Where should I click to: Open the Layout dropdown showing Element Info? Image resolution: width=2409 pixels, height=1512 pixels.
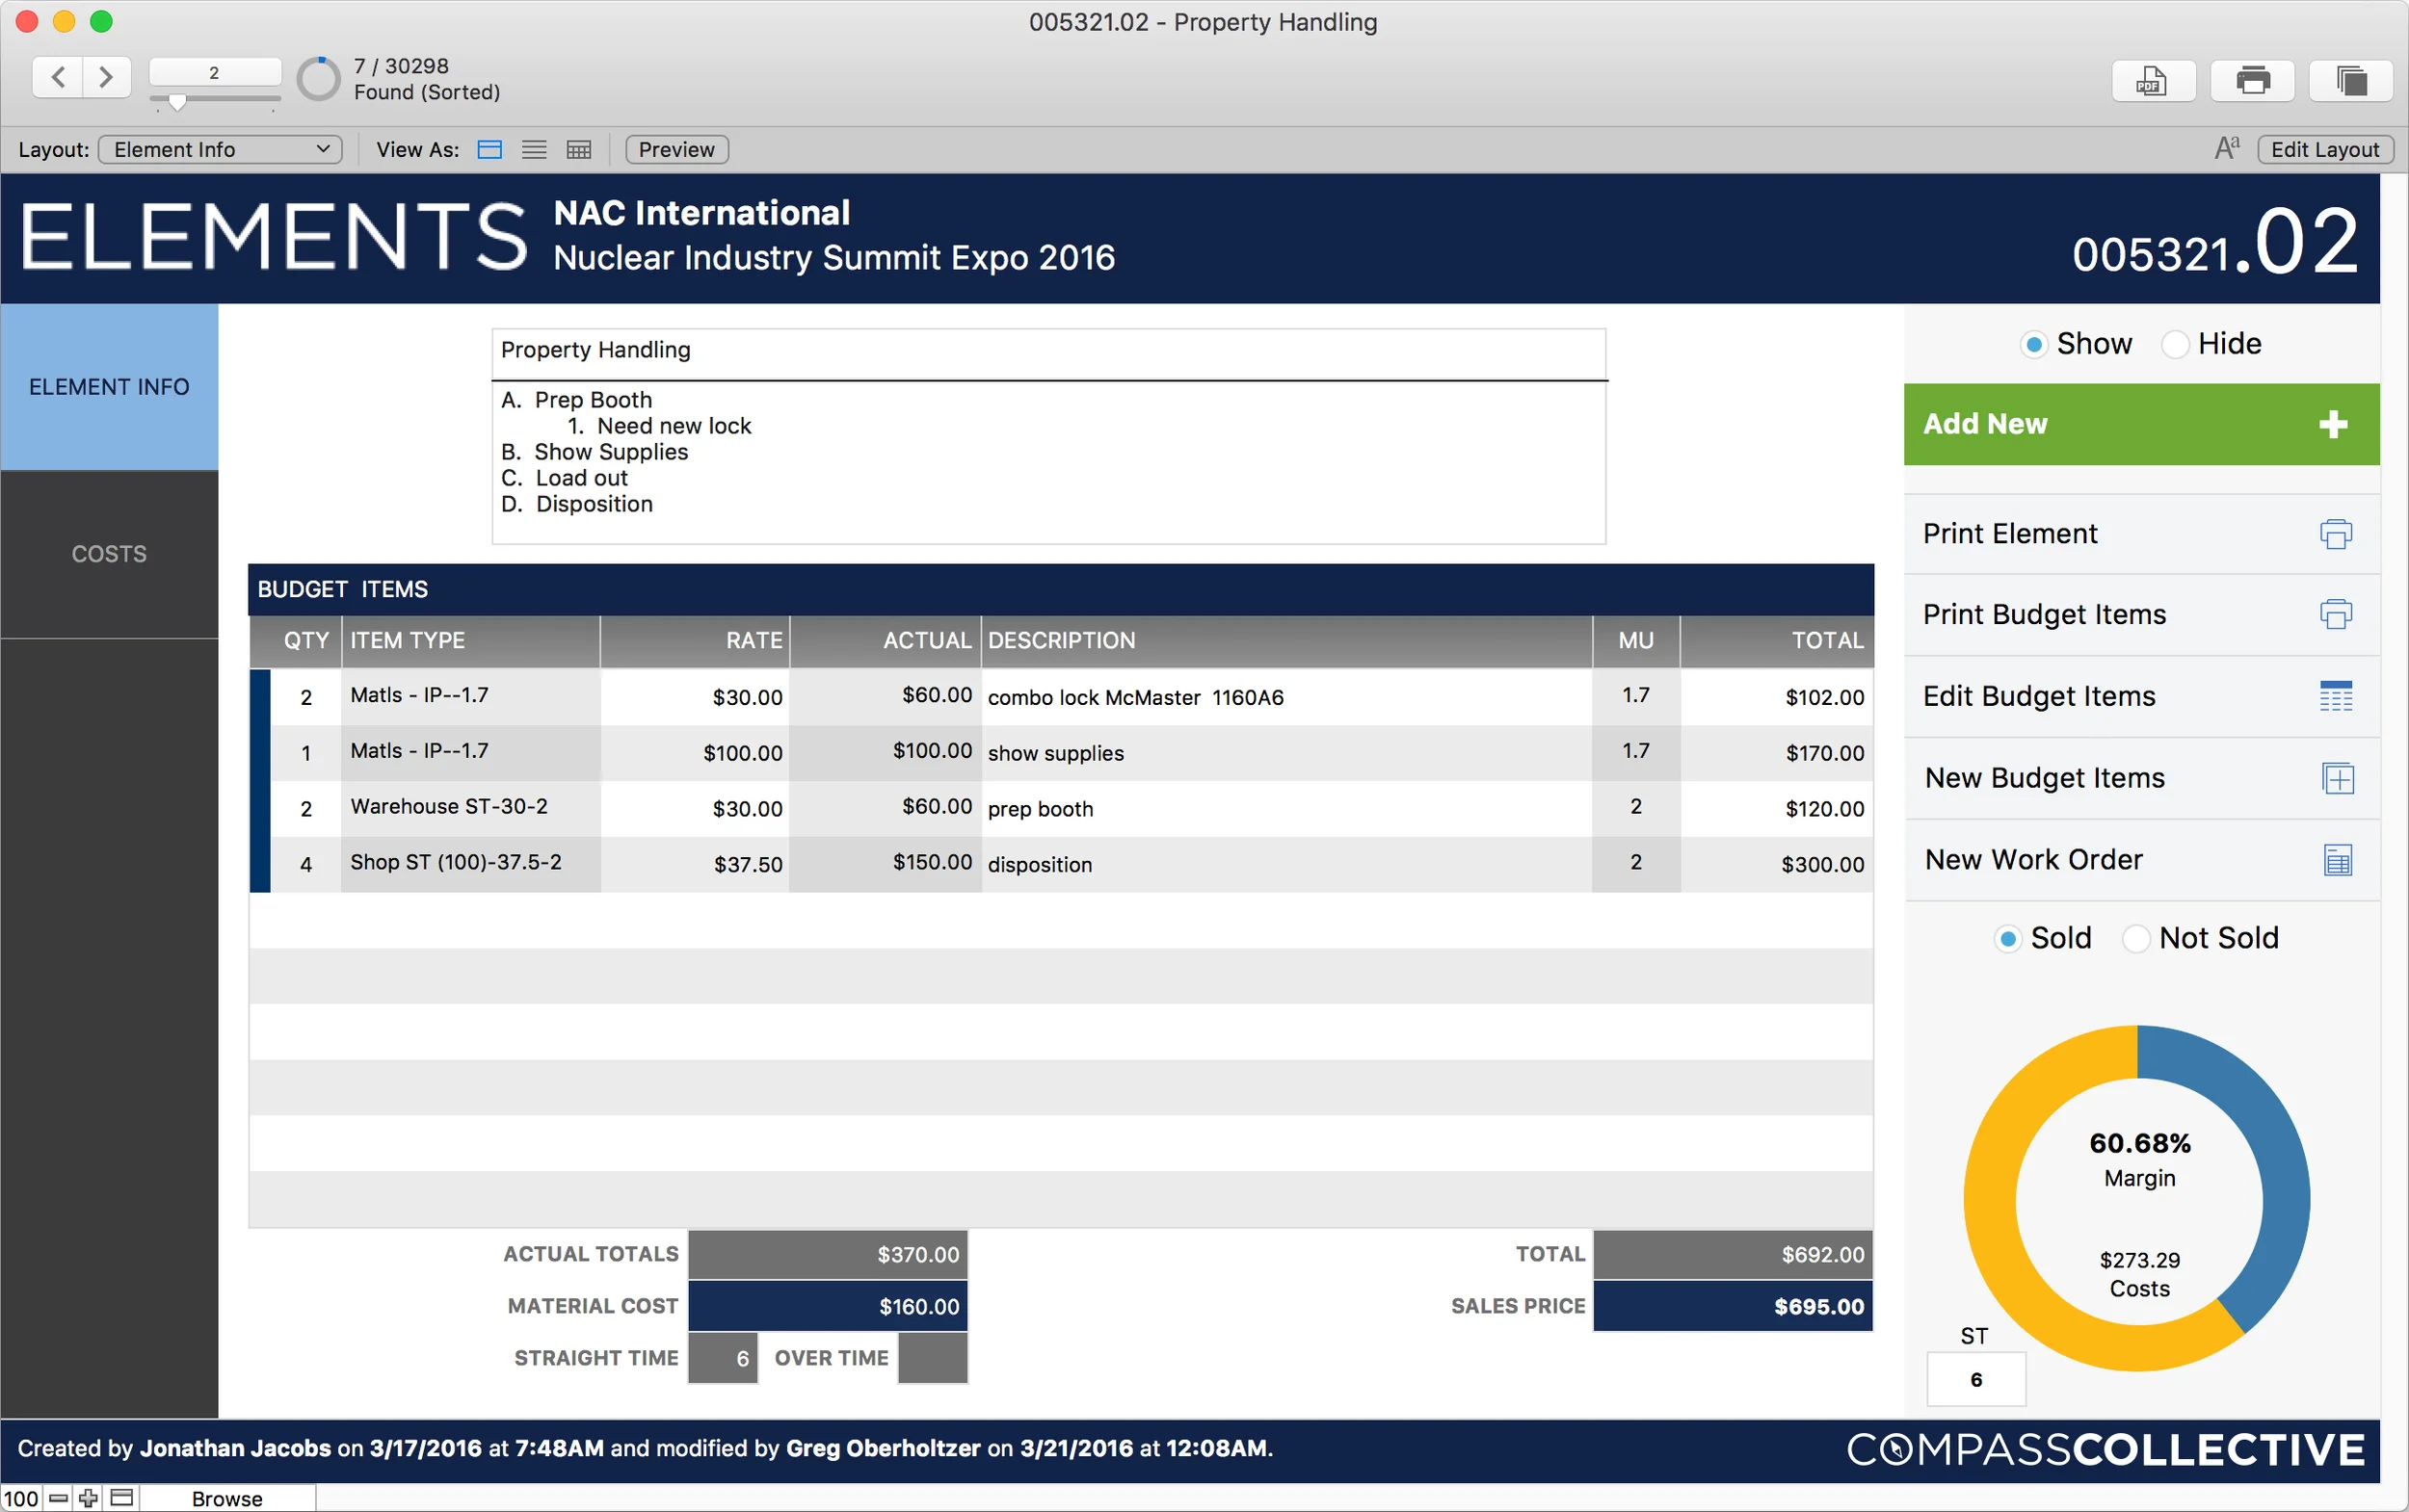[220, 149]
